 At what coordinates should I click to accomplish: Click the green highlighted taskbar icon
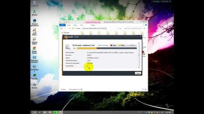[55, 112]
